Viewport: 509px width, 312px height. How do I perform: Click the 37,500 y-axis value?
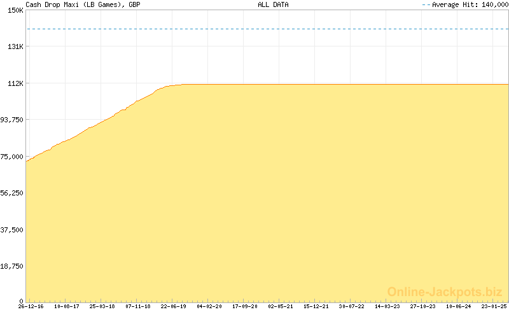pos(12,230)
